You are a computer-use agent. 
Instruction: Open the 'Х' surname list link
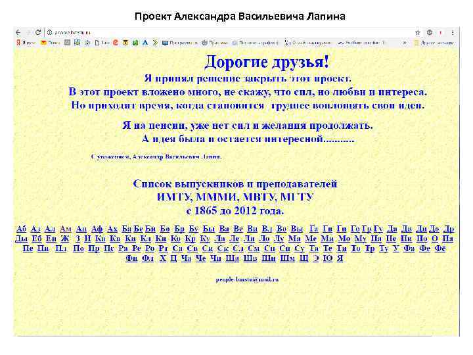[x=163, y=258]
